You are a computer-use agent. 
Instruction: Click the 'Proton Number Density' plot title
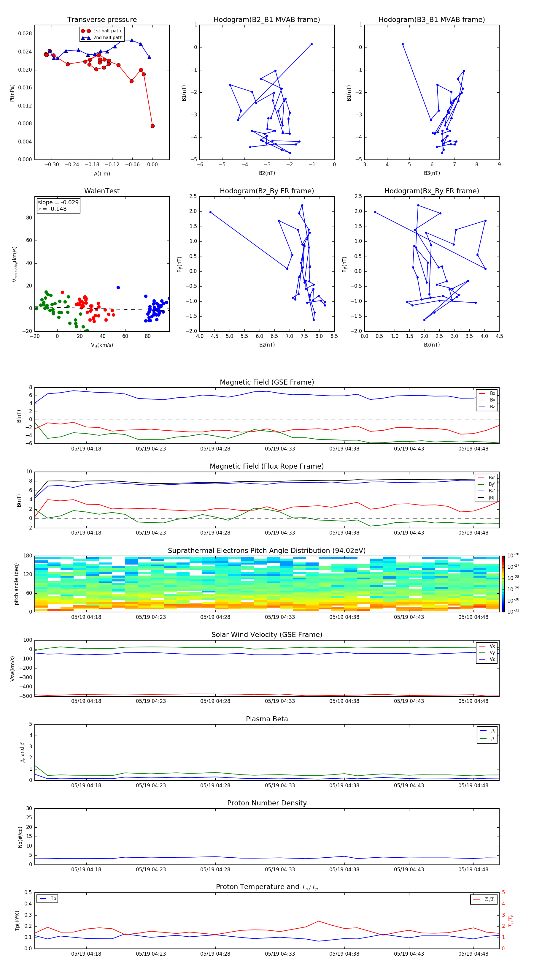pos(267,803)
